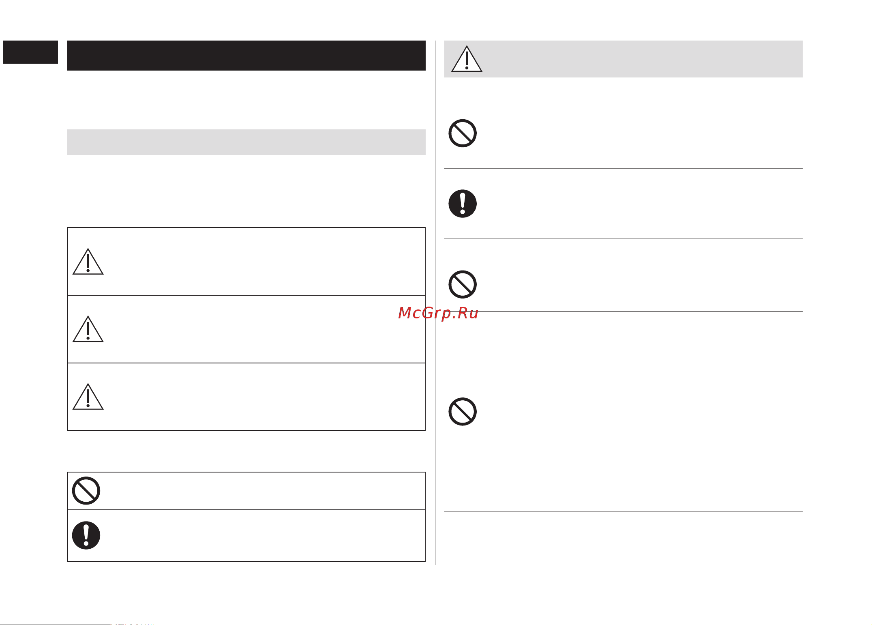Click third warning triangle in left table
Screen dimensions: 872x625
[88, 397]
